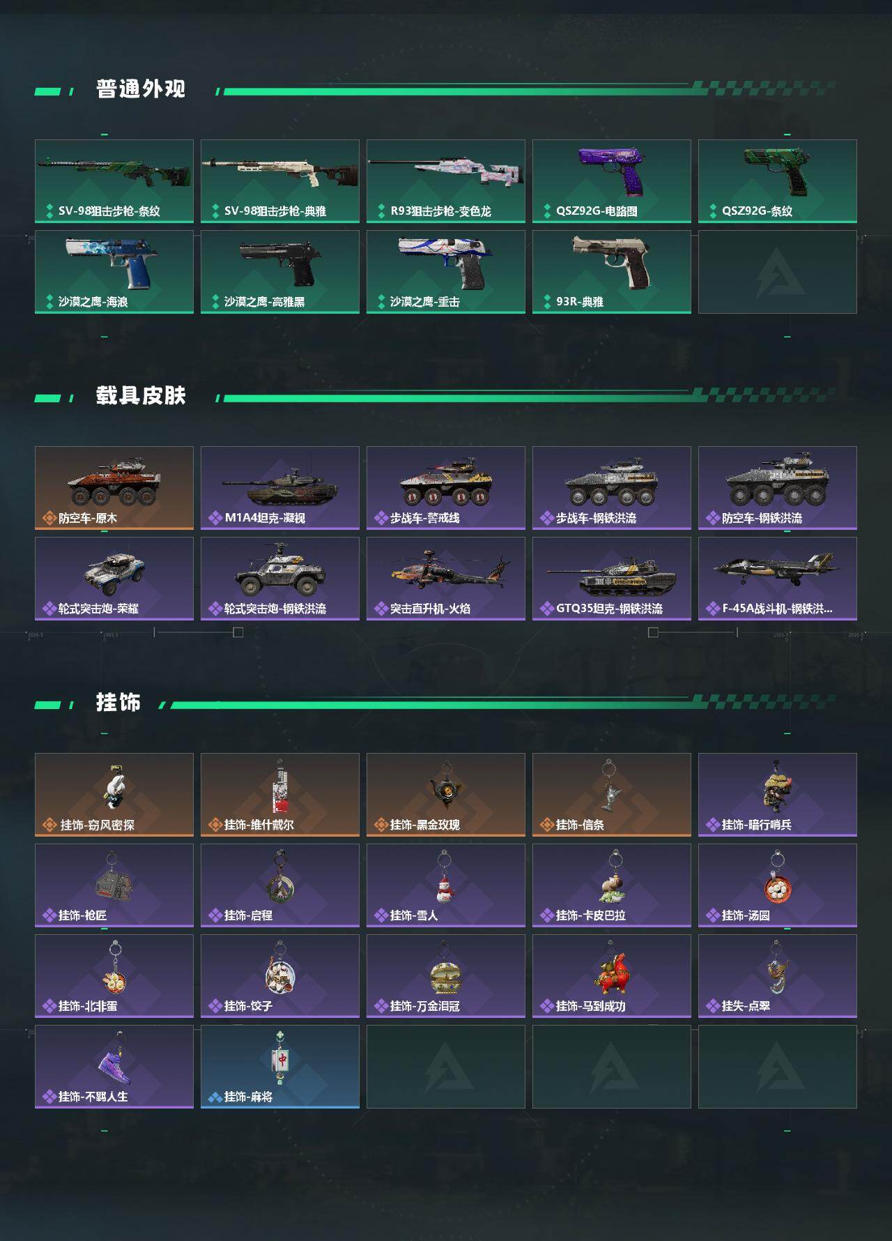The height and width of the screenshot is (1241, 892).
Task: Select the empty slot after 93R-典雅
Action: tap(778, 272)
